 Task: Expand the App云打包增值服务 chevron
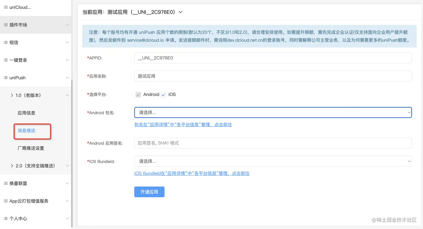(67, 201)
